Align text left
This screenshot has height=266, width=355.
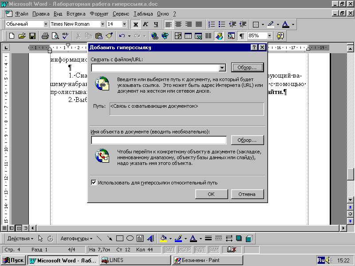(x=168, y=24)
